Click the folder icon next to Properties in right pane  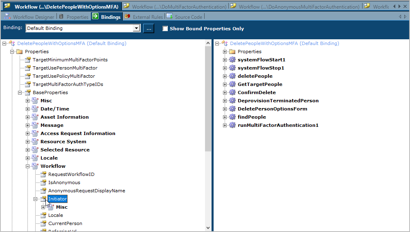[232, 52]
